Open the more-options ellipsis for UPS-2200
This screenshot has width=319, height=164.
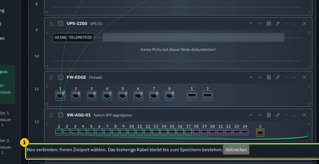(286, 24)
